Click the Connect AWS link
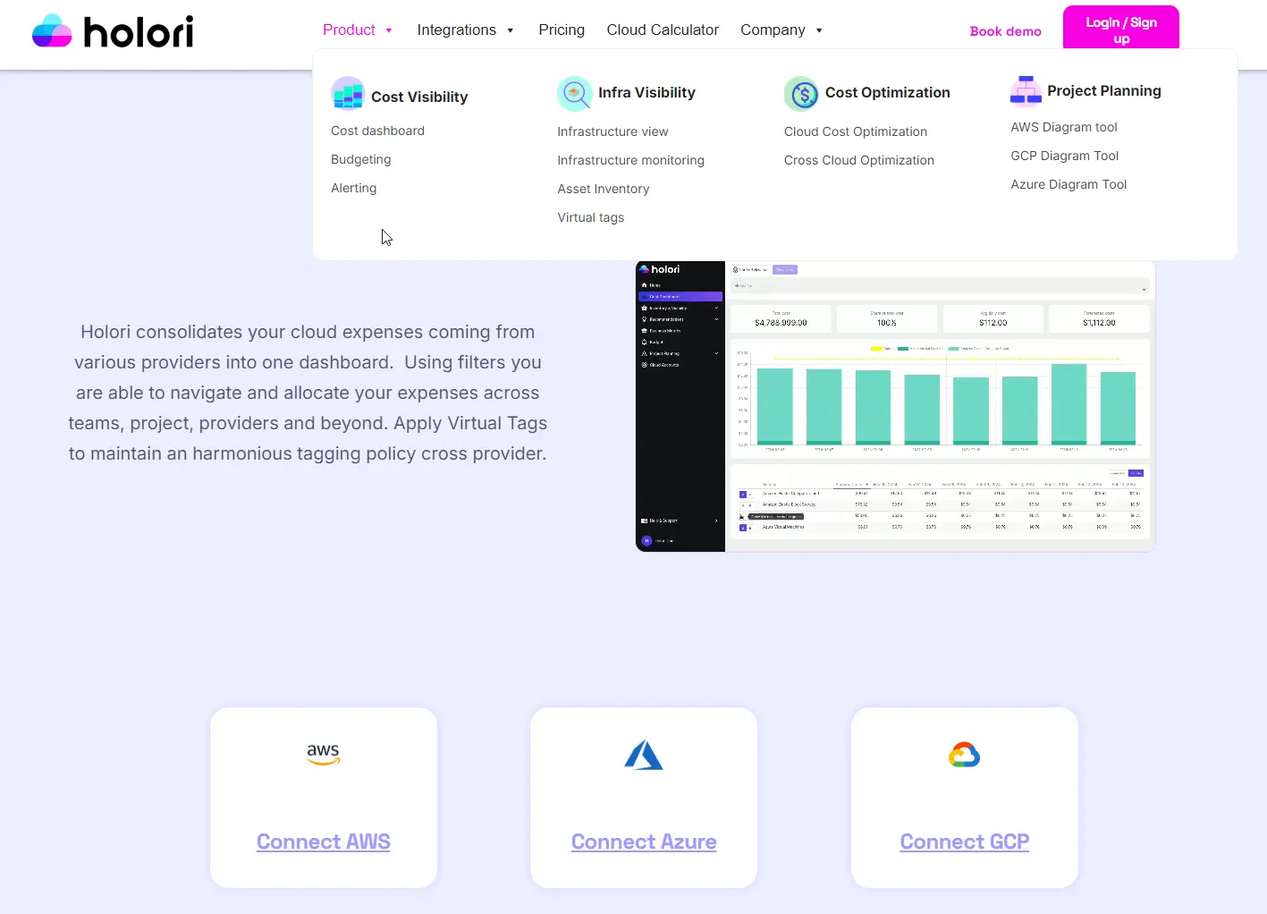 pos(324,842)
